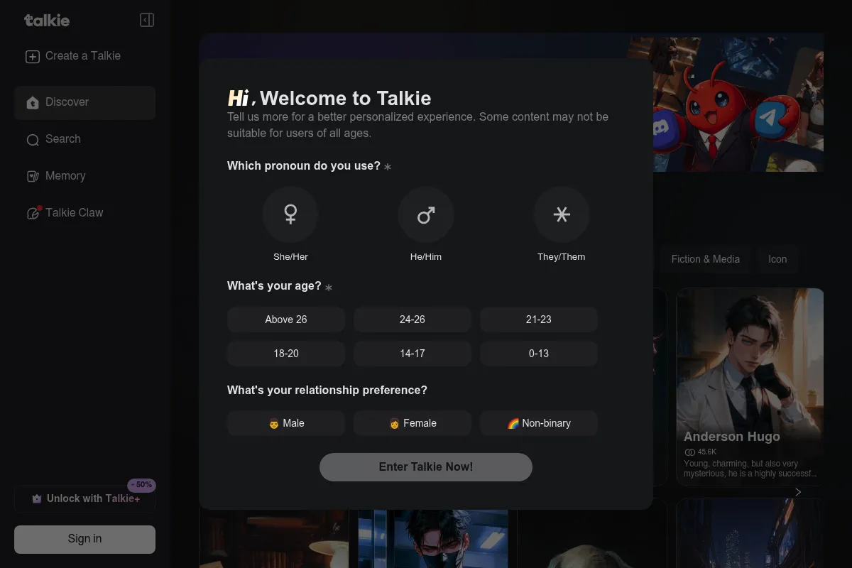Click 'Which pronoun do you use?' label
This screenshot has height=568, width=852.
tap(304, 165)
